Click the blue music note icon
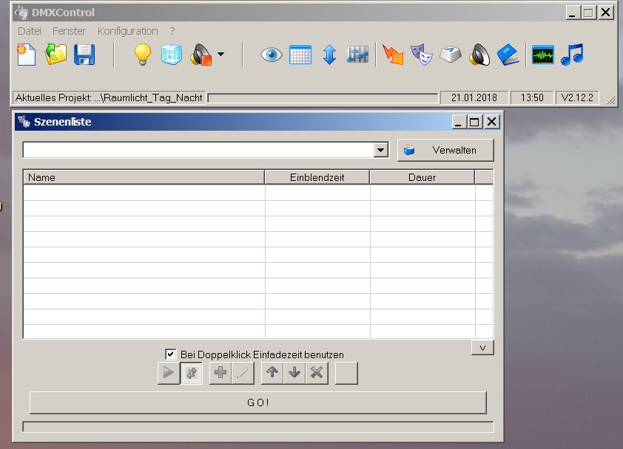The image size is (623, 449). [x=571, y=55]
